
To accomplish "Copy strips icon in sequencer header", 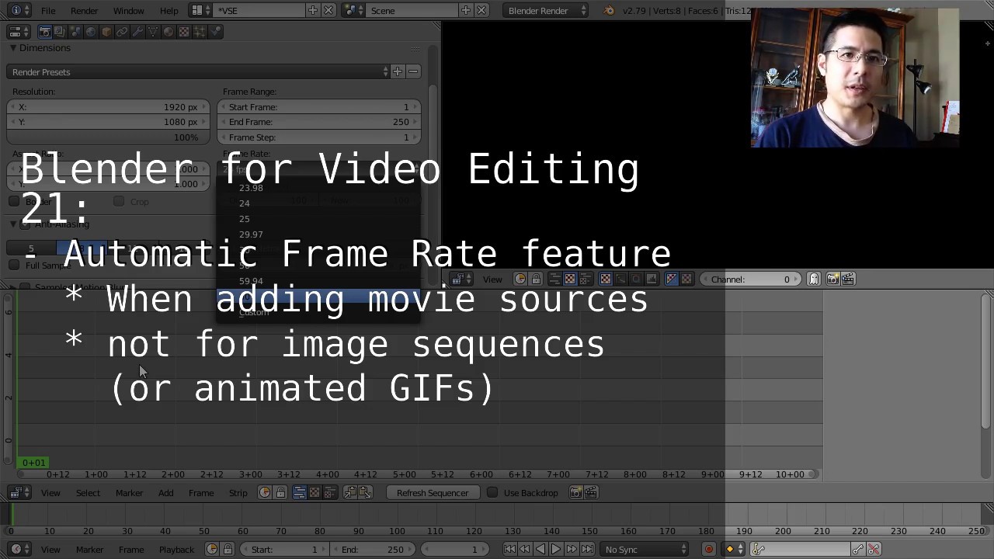I will coord(350,493).
